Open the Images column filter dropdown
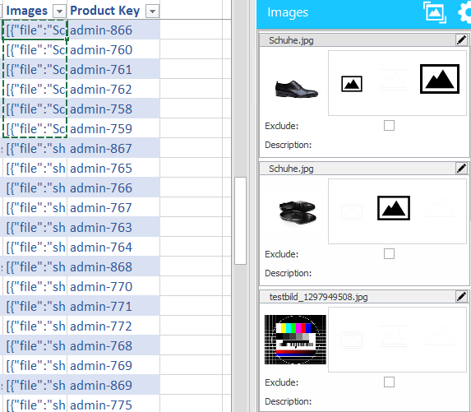 point(59,12)
